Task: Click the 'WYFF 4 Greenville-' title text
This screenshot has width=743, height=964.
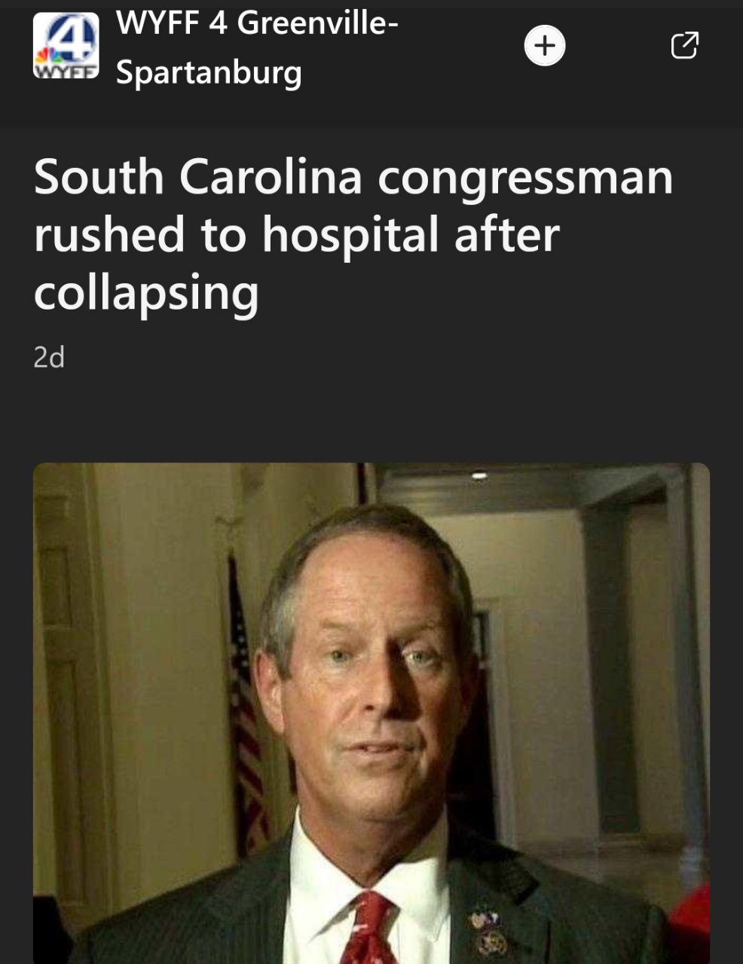Action: pos(257,23)
